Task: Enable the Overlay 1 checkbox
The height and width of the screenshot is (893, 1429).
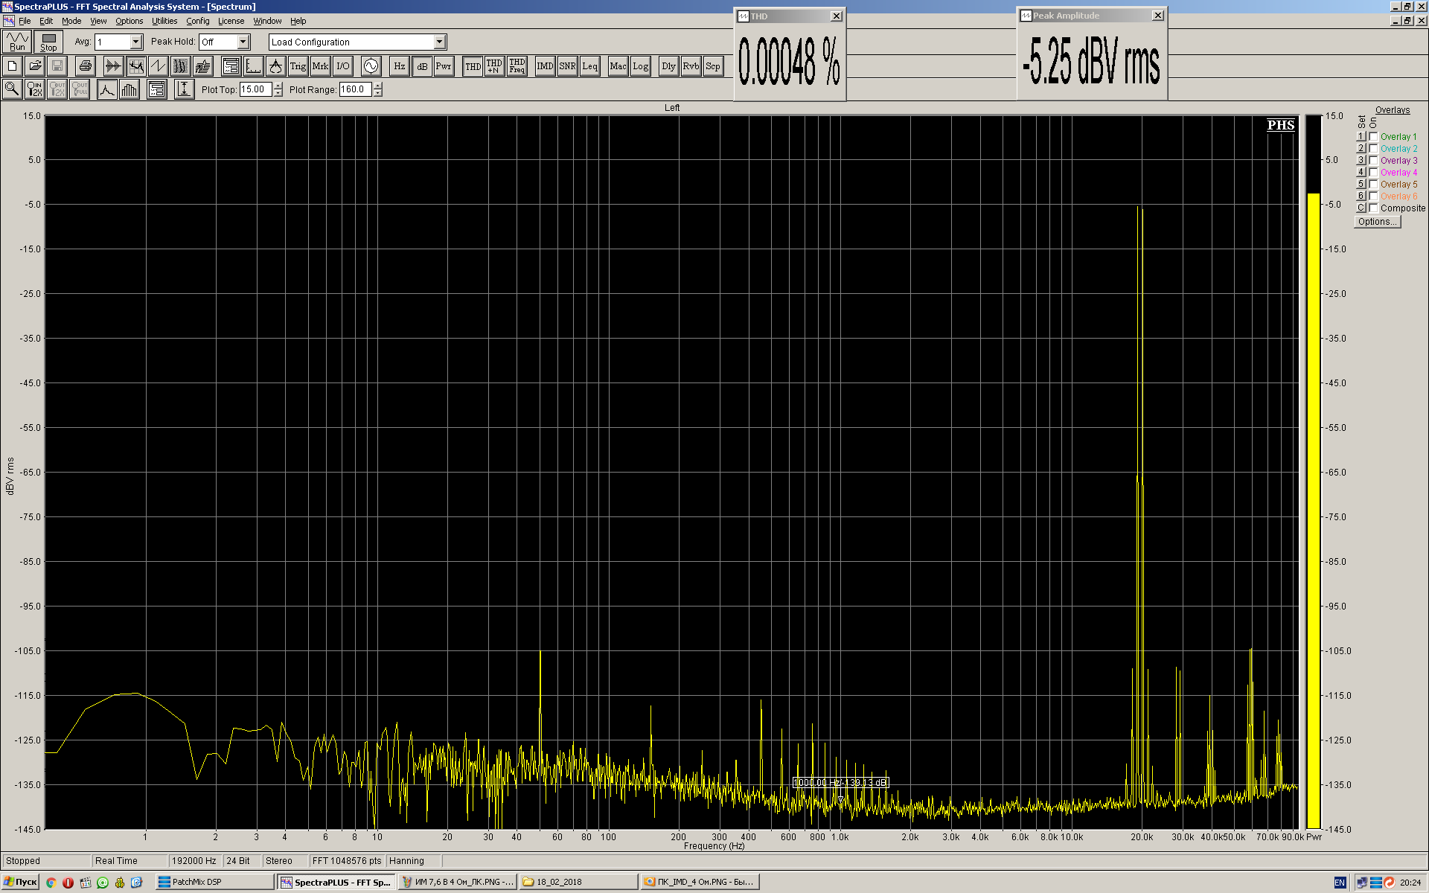Action: 1374,137
